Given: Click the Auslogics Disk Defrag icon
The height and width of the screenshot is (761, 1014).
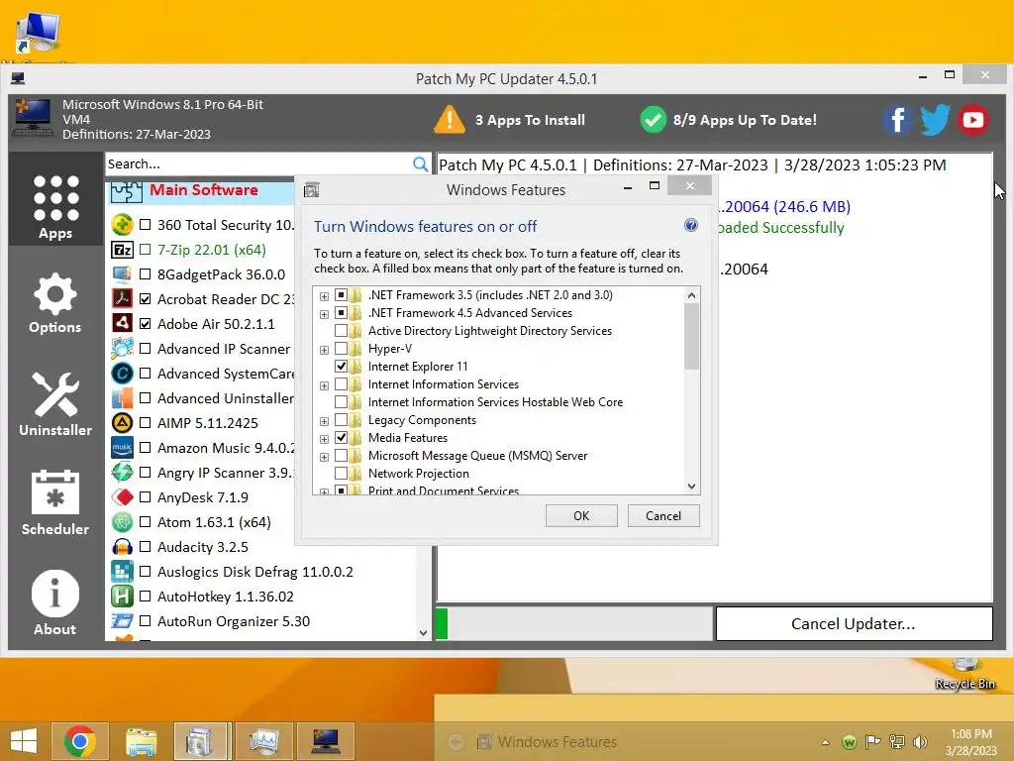Looking at the screenshot, I should pyautogui.click(x=122, y=572).
